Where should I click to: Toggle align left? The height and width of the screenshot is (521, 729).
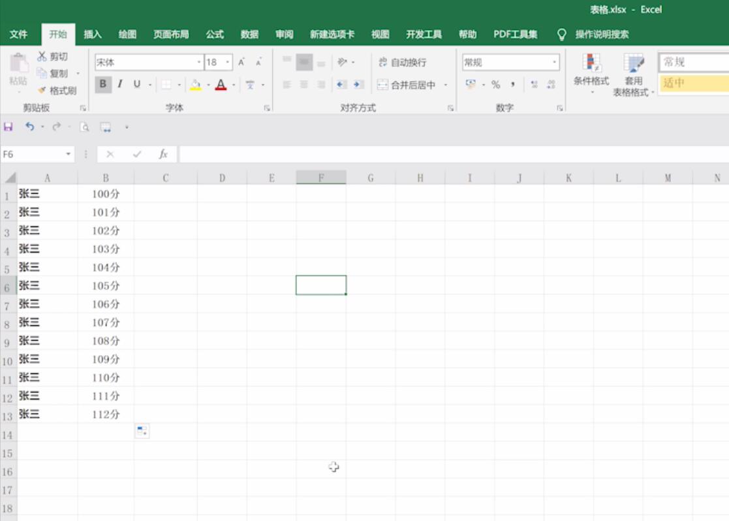tap(287, 85)
